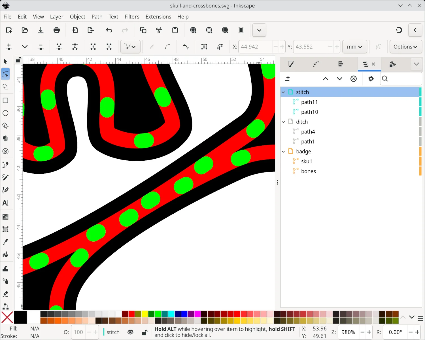Open the mm units dropdown
Screen dimensions: 425x340
(354, 47)
